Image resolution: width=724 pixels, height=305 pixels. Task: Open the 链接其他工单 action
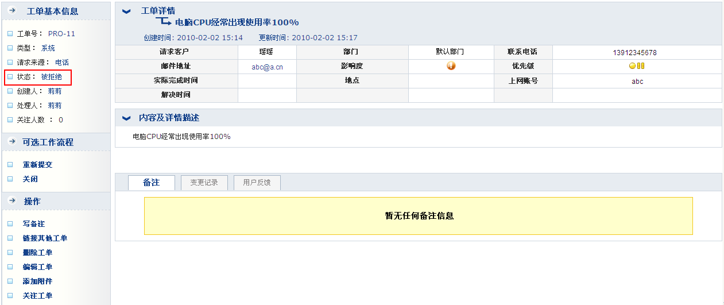click(x=45, y=238)
